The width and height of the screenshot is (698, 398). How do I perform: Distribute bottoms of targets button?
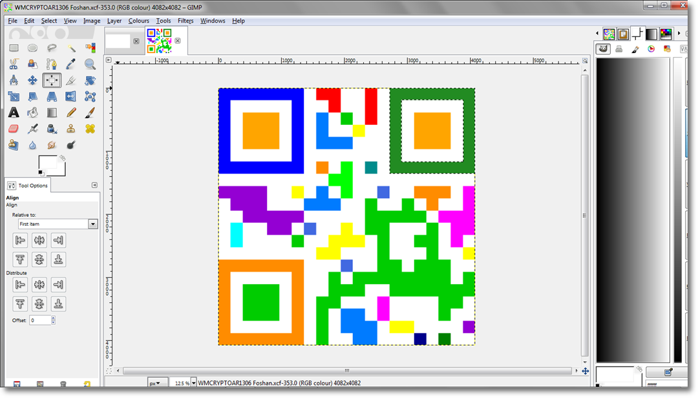pos(58,304)
